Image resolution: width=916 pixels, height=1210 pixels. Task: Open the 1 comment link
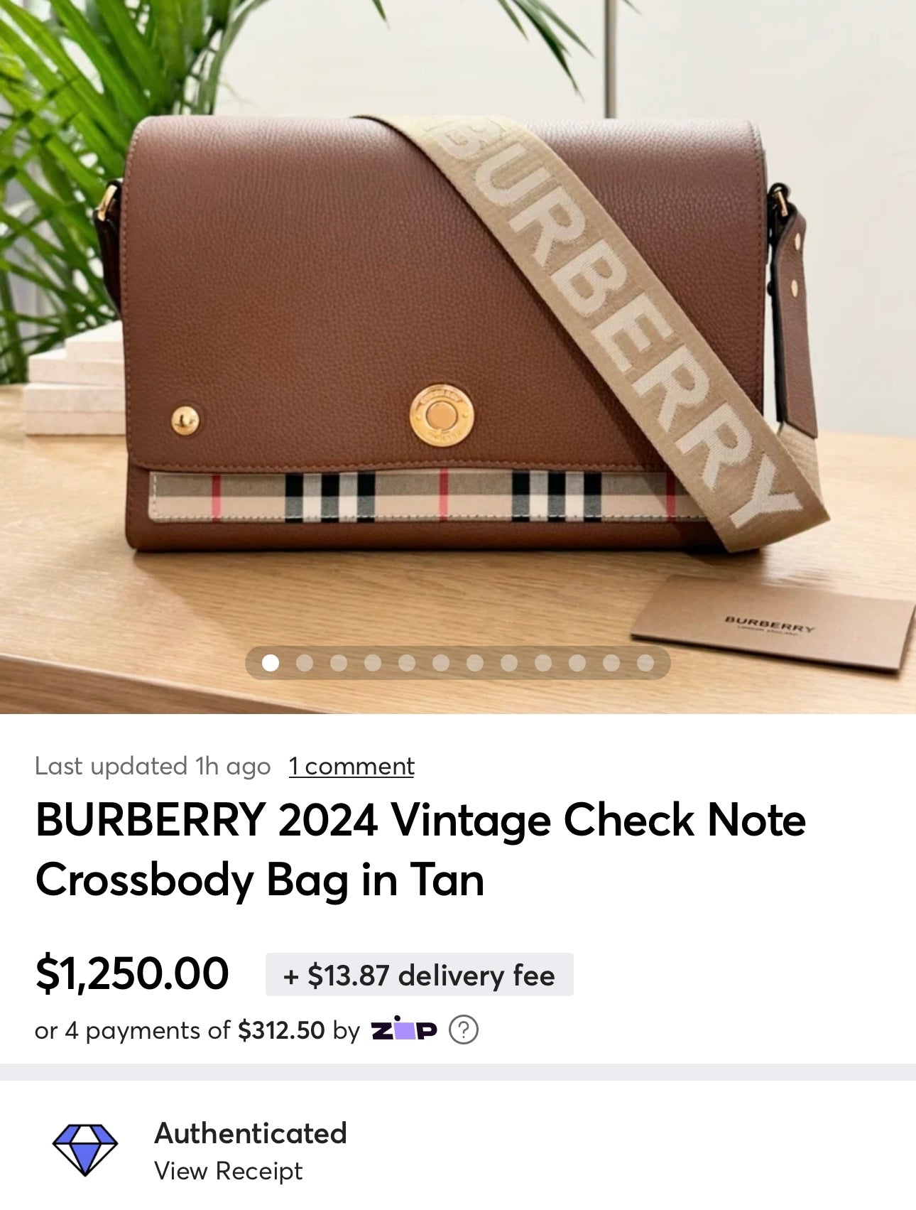tap(351, 766)
